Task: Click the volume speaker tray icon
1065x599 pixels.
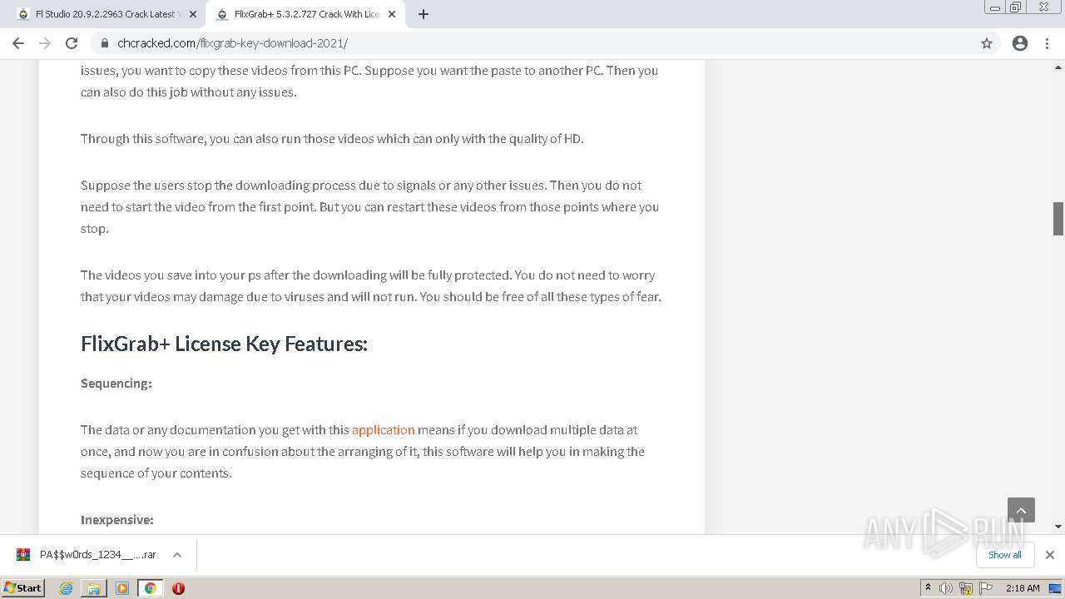Action: (946, 588)
